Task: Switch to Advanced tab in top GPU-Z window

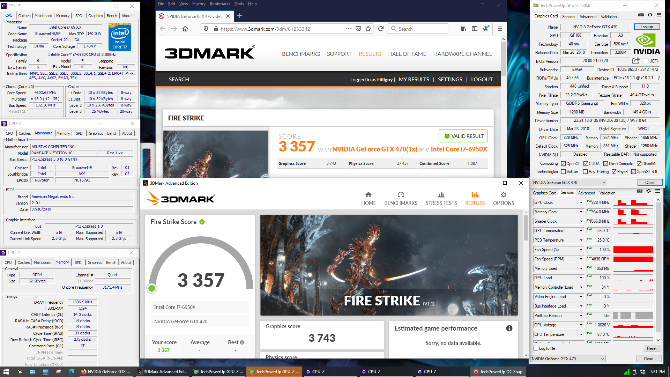Action: (588, 16)
